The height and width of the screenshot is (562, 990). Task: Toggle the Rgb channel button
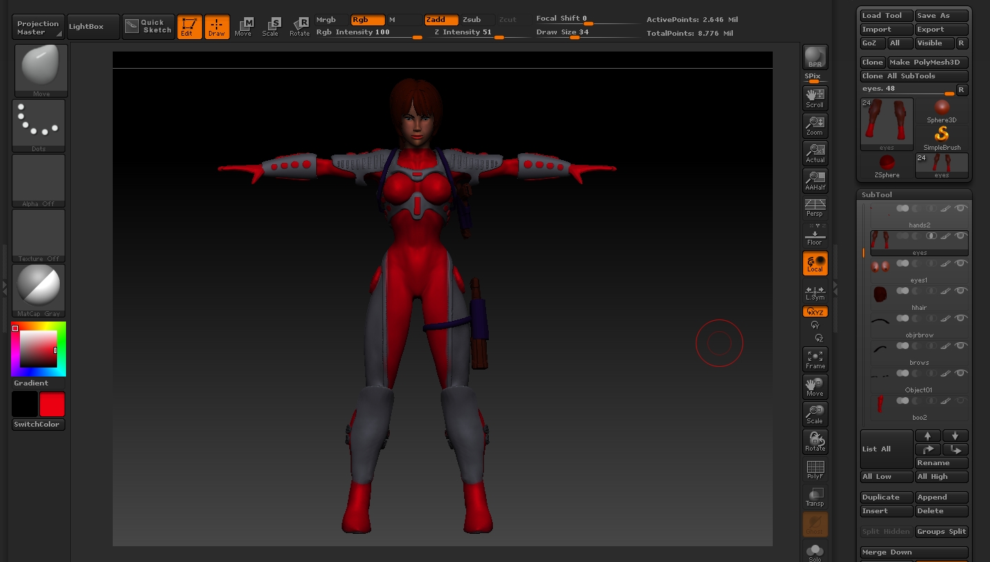click(x=367, y=20)
